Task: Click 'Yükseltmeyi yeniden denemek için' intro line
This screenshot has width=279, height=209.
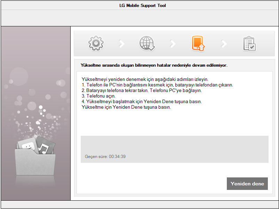Action: coord(145,79)
